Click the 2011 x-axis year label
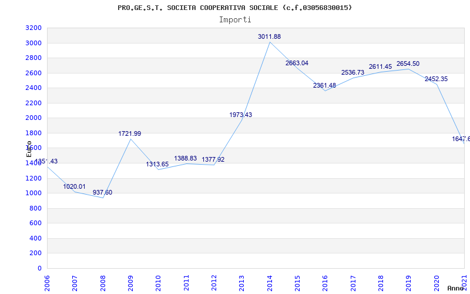This screenshot has width=470, height=294. pyautogui.click(x=186, y=283)
